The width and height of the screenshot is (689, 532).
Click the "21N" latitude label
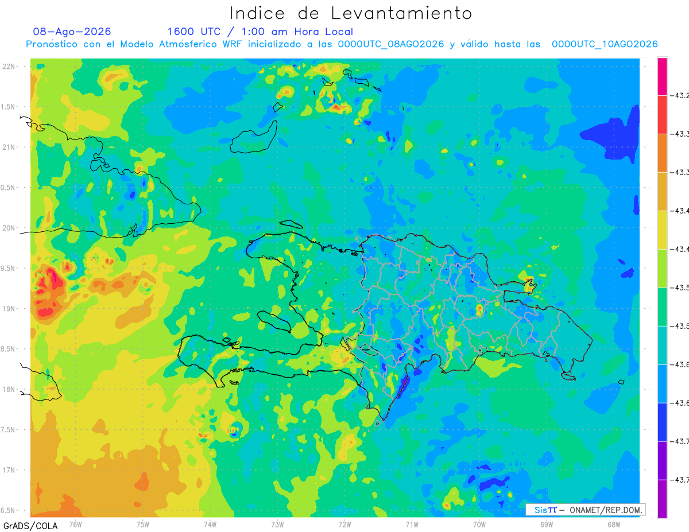click(9, 147)
